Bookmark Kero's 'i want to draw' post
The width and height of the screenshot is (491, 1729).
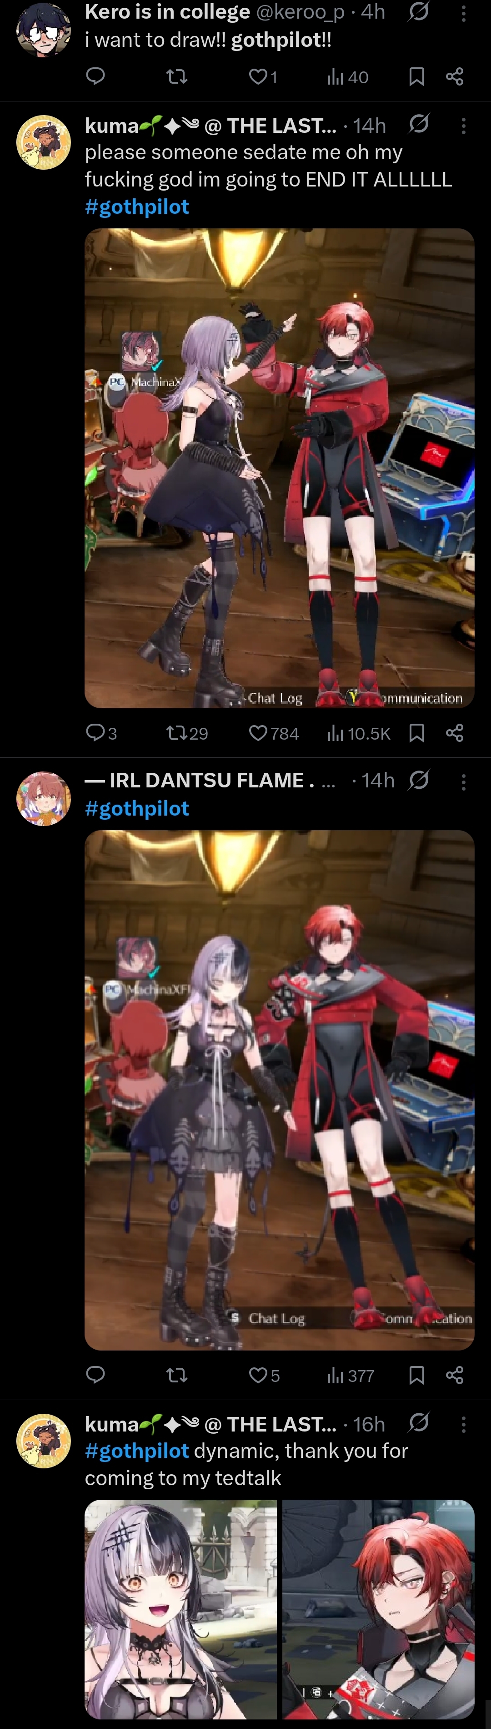(416, 77)
